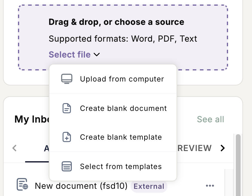Image resolution: width=252 pixels, height=196 pixels.
Task: Collapse the Select file dropdown chevron
Action: click(x=97, y=55)
